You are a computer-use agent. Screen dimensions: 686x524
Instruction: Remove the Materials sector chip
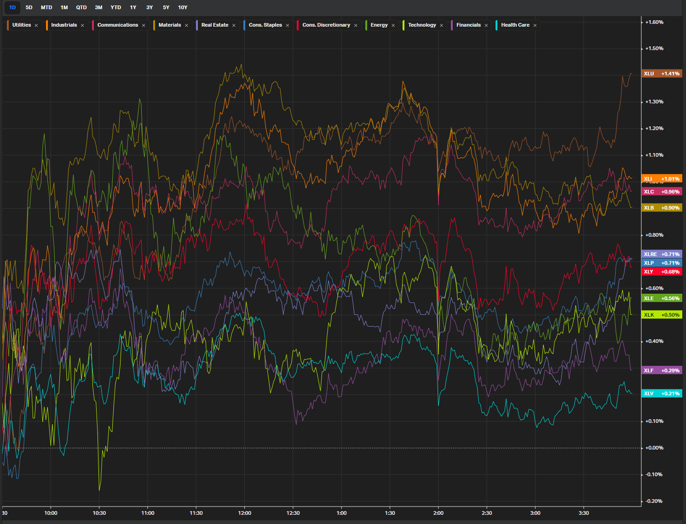pyautogui.click(x=186, y=25)
